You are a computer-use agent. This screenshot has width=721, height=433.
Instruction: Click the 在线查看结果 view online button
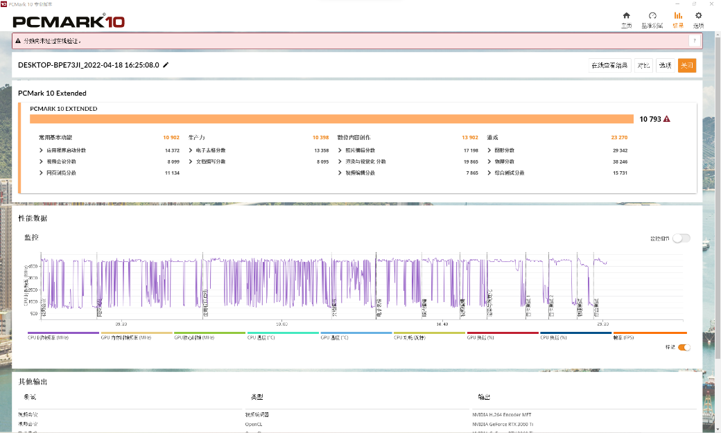(x=609, y=65)
